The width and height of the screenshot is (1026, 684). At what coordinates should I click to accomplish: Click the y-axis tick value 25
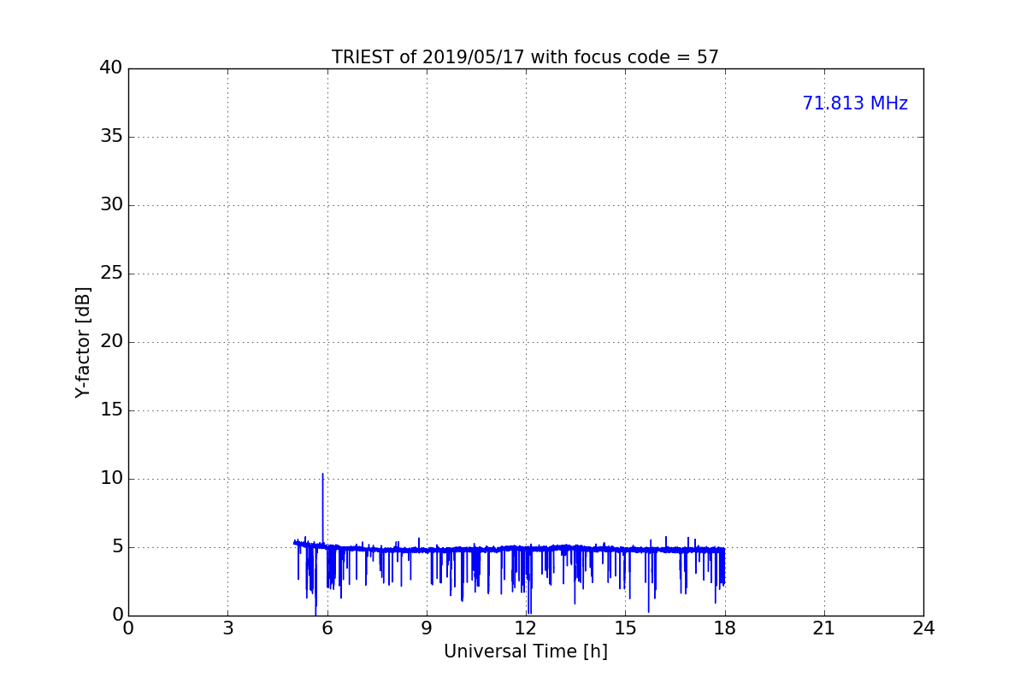(111, 274)
